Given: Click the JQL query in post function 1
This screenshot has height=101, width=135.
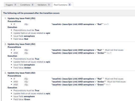Looking at the screenshot, I should [x=77, y=24].
